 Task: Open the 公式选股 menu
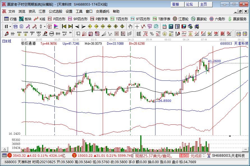pos(56,12)
